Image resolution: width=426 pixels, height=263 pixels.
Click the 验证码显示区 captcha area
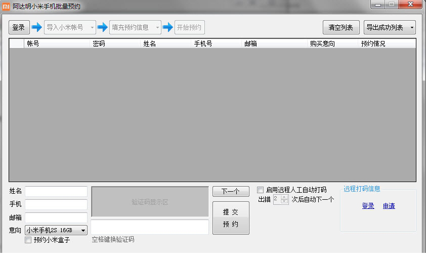pos(150,202)
